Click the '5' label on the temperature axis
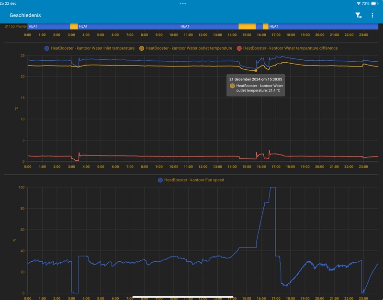 [x=23, y=140]
